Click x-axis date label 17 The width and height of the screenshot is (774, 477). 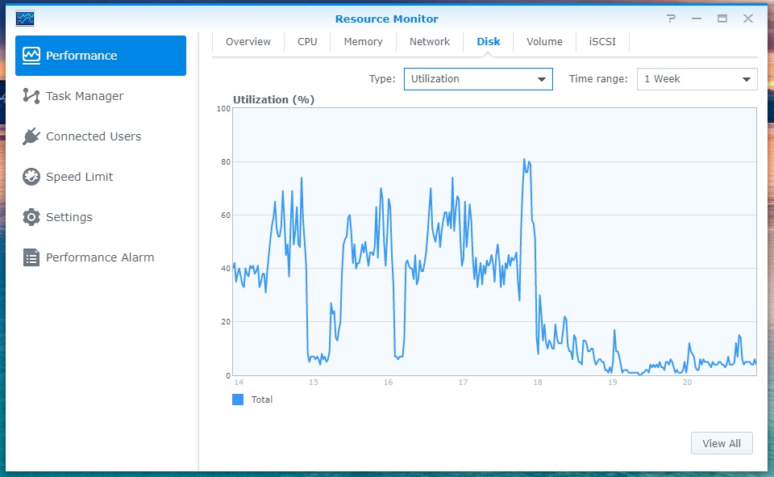[x=463, y=382]
